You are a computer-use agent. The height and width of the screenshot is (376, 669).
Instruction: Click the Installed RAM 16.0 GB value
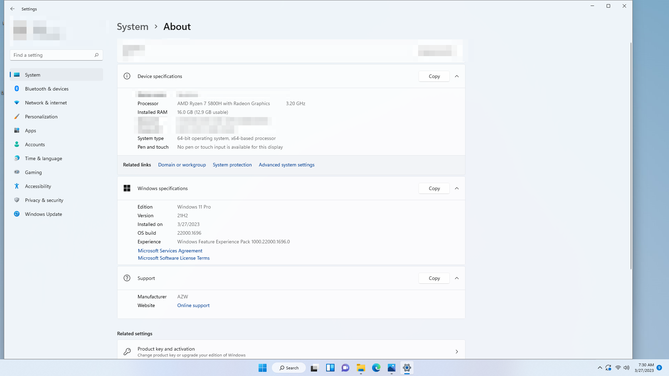coord(203,112)
